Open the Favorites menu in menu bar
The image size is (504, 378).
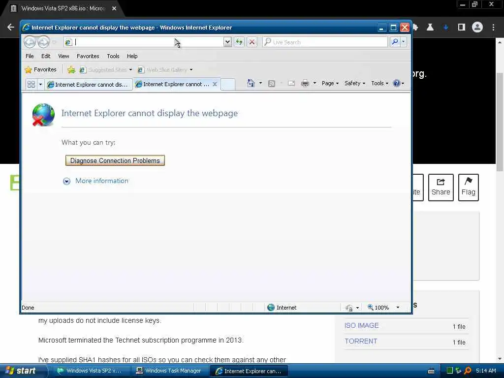[x=88, y=56]
